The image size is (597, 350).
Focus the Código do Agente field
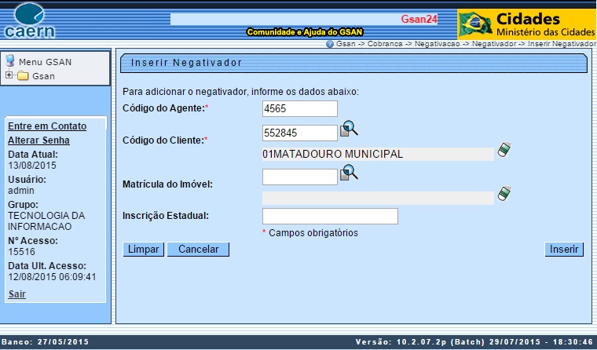[299, 108]
